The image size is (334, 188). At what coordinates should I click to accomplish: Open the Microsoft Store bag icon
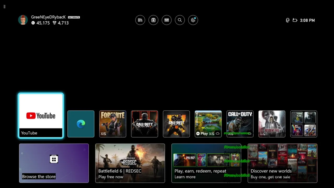coord(153,20)
